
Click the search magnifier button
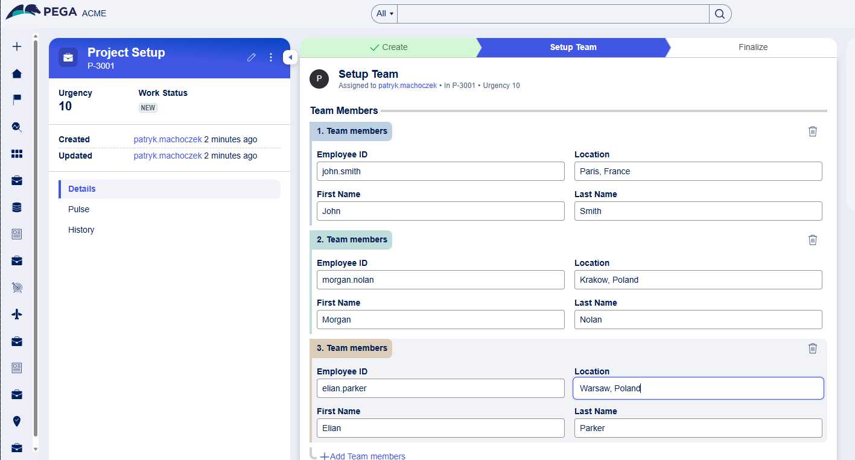coord(720,14)
